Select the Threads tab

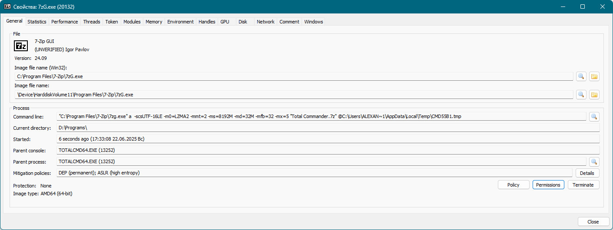click(92, 22)
